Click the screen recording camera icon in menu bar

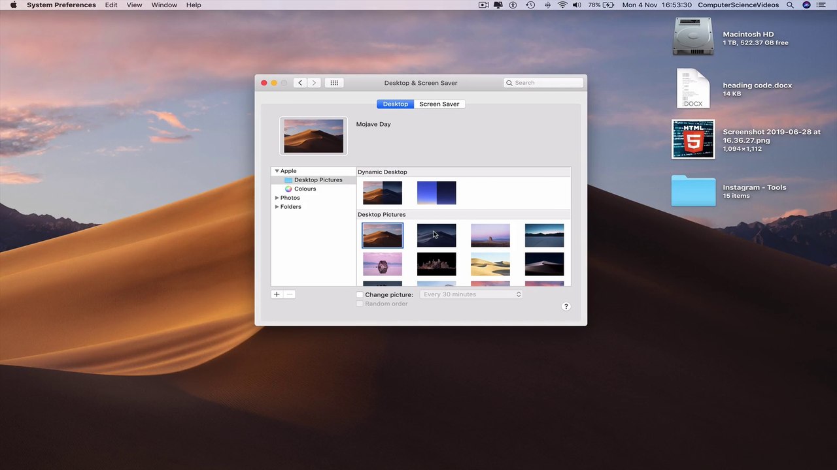coord(484,5)
